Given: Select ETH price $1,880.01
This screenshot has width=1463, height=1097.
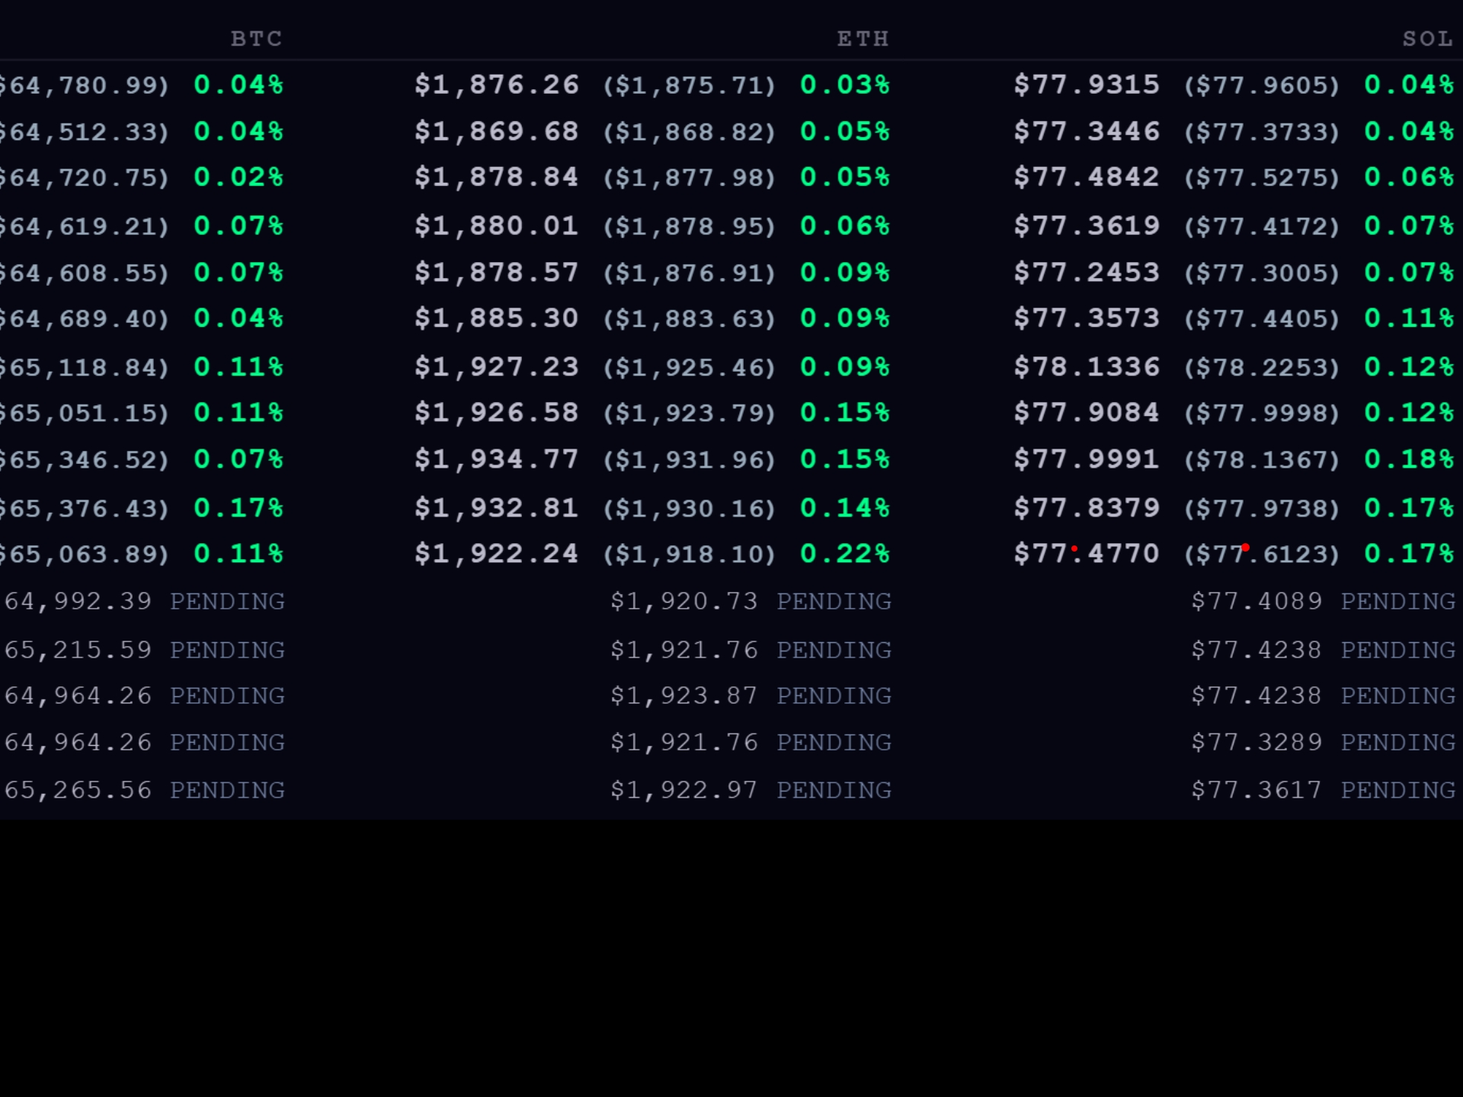Looking at the screenshot, I should (497, 225).
